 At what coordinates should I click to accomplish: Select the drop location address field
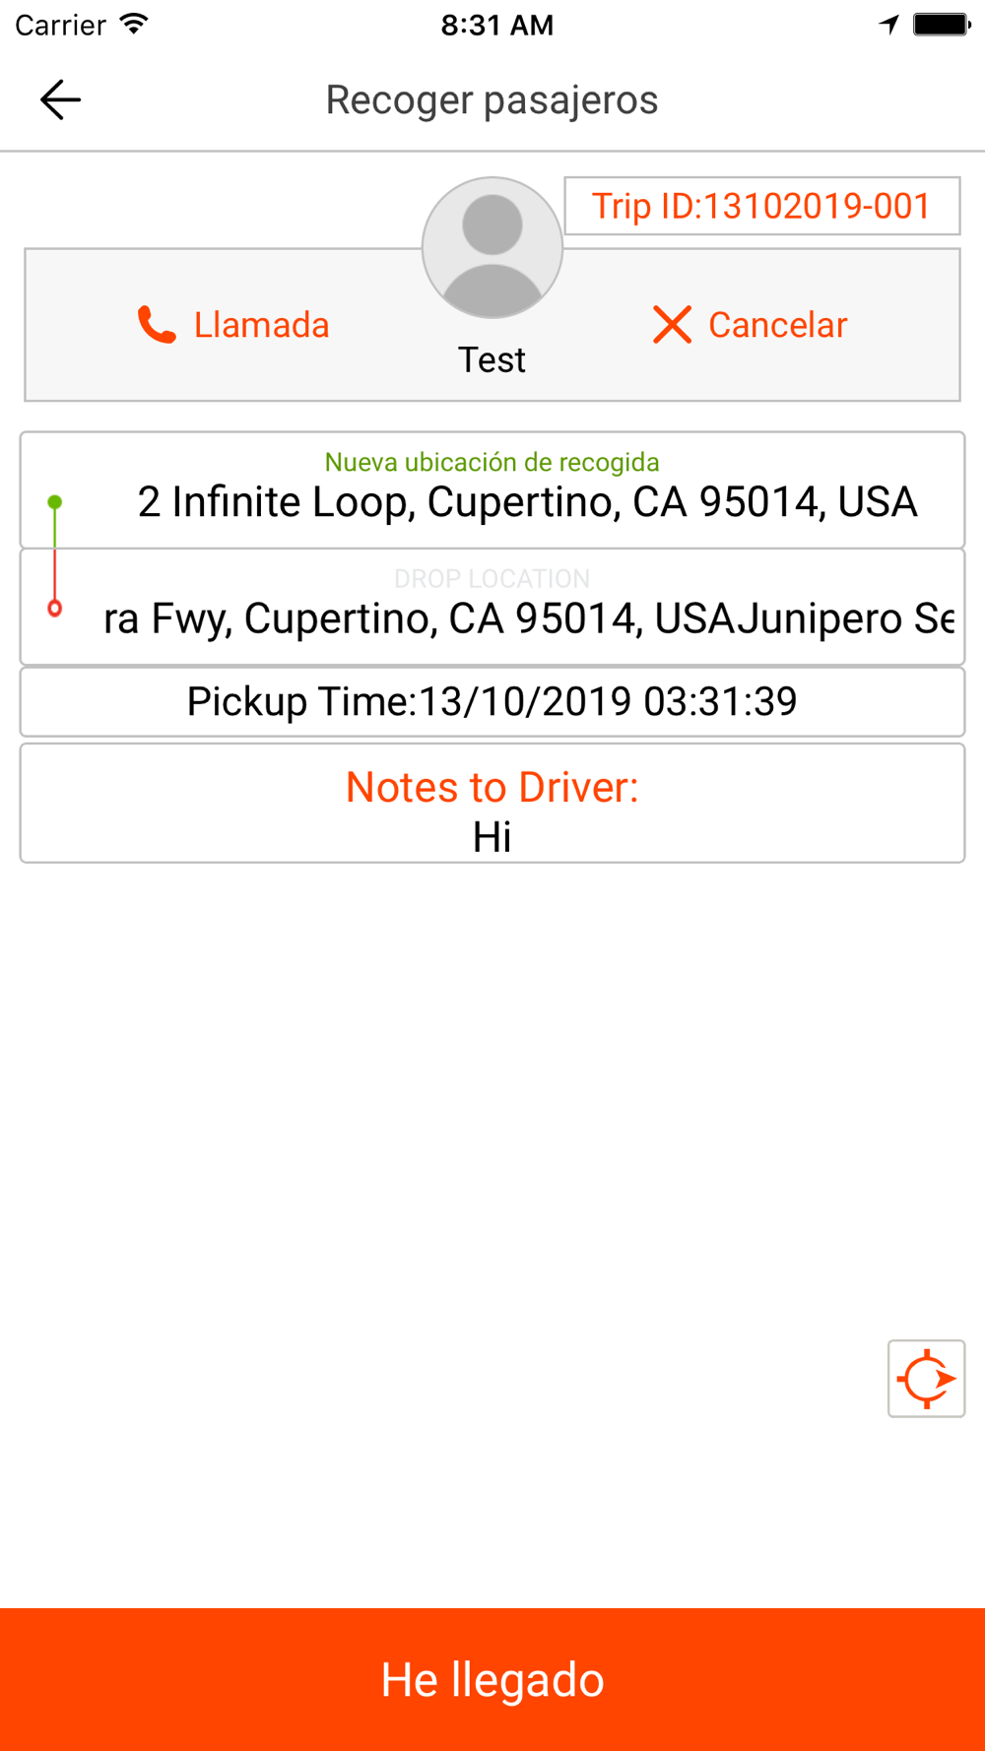(527, 618)
